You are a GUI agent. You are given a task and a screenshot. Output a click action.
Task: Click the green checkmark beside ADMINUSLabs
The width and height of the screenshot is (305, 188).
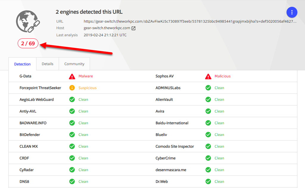(x=208, y=88)
